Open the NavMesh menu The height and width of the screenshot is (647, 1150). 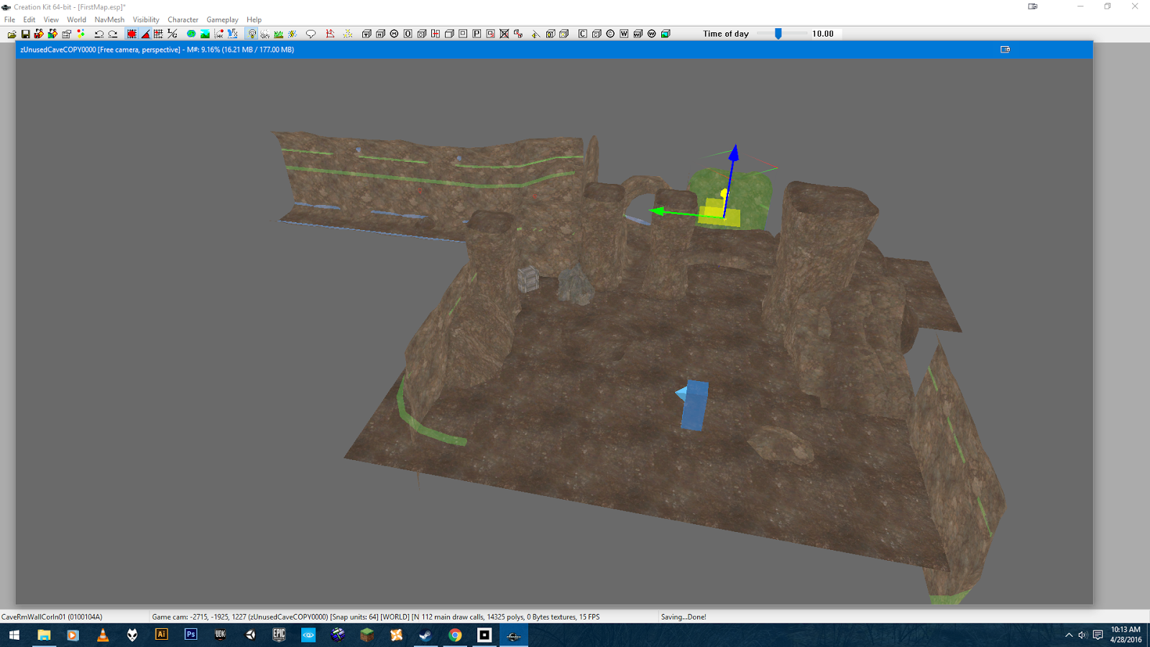[x=109, y=19]
